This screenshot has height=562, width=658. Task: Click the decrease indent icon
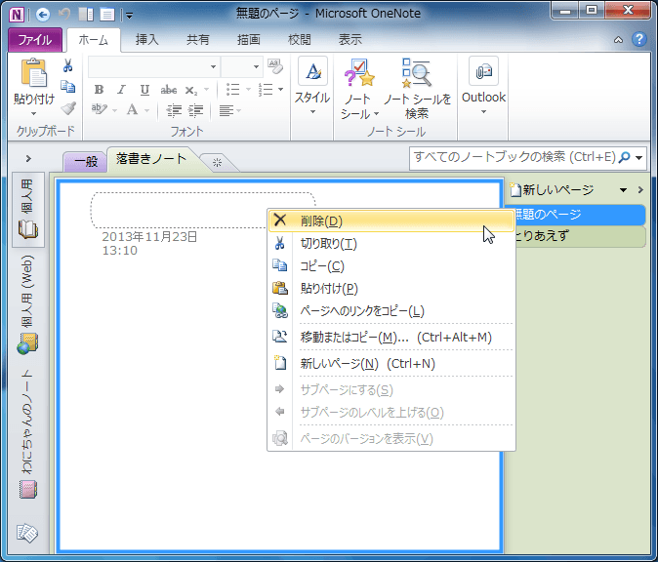click(174, 110)
